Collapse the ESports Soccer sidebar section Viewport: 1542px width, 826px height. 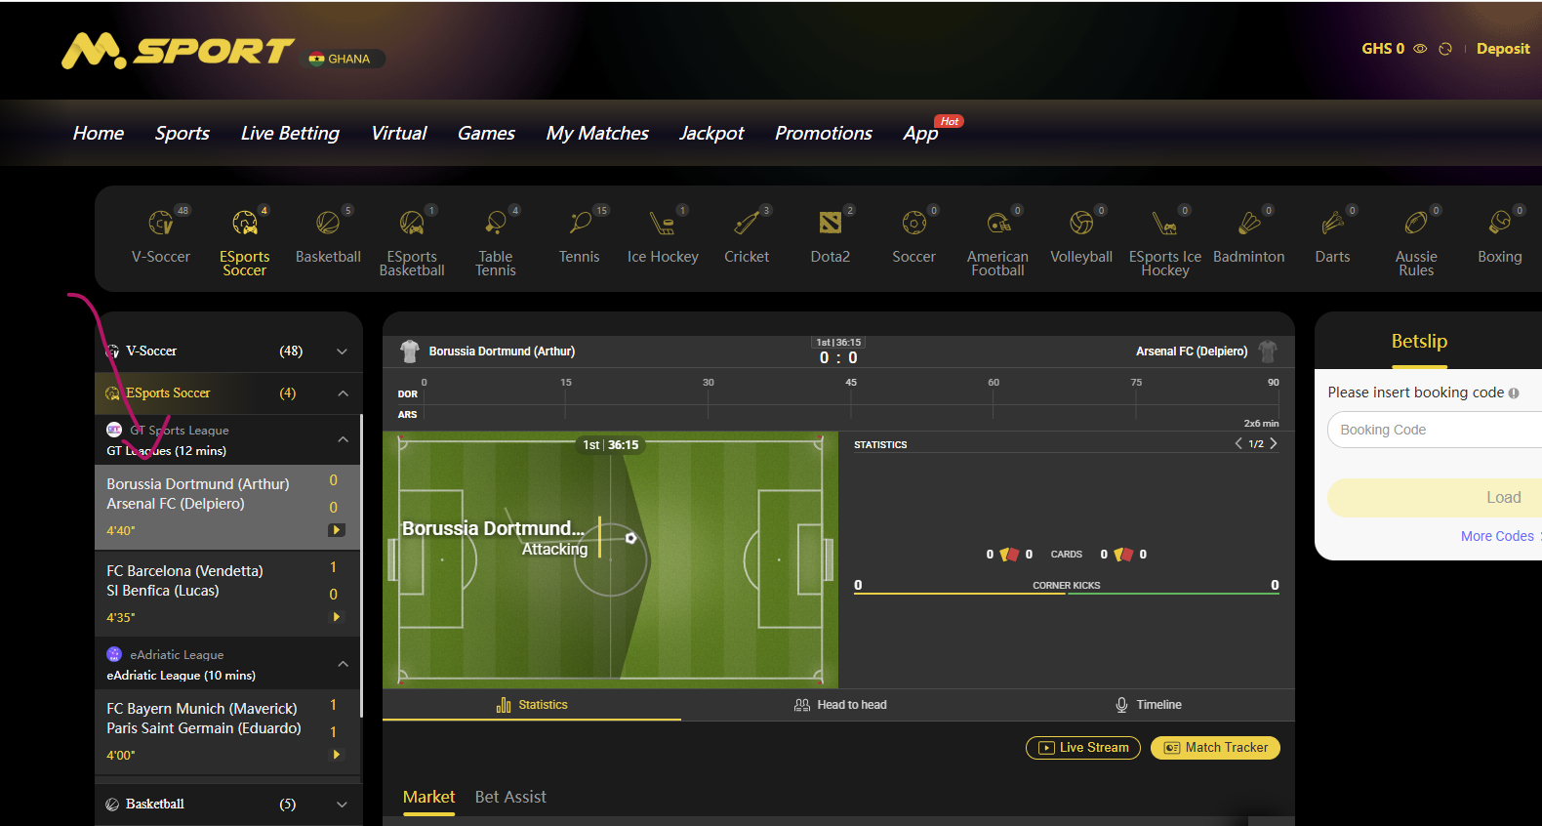point(343,393)
